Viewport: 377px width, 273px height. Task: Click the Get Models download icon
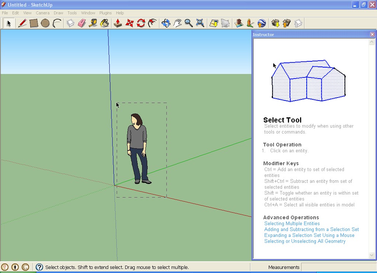point(275,23)
